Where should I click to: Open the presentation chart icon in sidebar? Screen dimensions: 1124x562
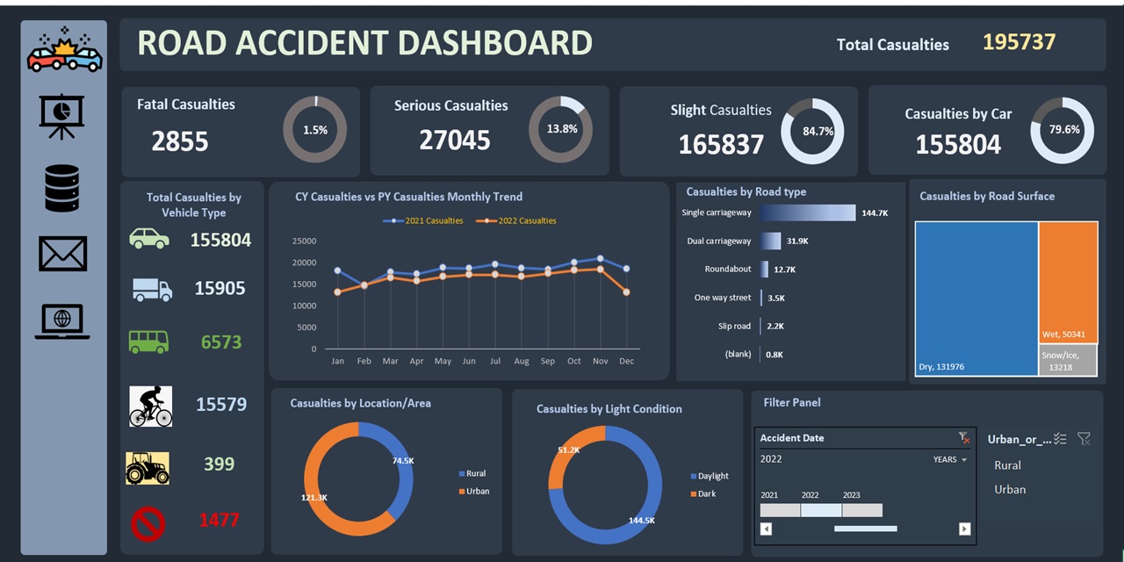click(x=63, y=117)
